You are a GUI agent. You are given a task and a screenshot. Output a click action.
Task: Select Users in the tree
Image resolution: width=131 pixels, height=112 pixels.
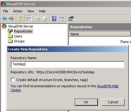tap(18, 36)
